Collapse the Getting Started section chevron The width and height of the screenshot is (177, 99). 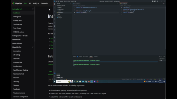[33, 9]
